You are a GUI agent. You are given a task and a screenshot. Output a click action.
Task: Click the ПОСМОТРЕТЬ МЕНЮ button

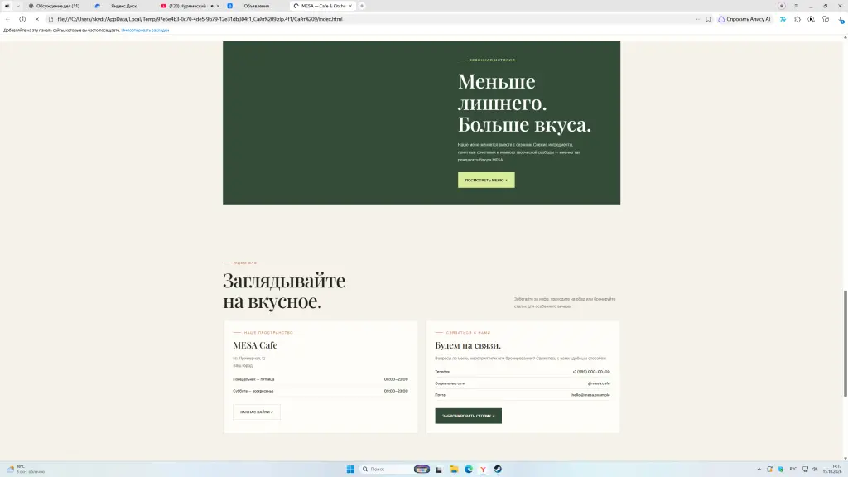[x=486, y=180]
